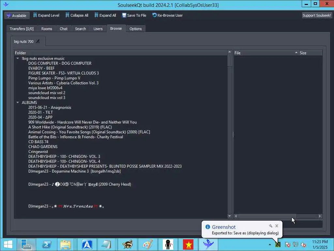Select 909 Worldwide Hardcore Will Never Die folder
The height and width of the screenshot is (251, 334).
(x=83, y=122)
